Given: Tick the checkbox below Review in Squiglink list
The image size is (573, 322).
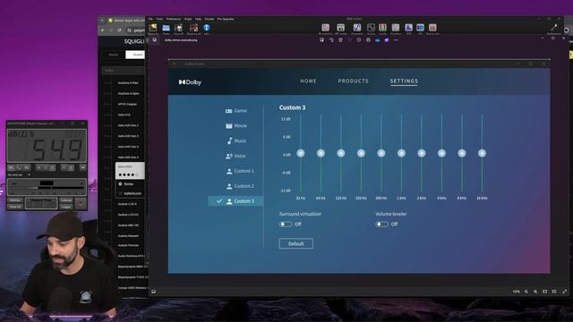Looking at the screenshot, I should click(120, 193).
